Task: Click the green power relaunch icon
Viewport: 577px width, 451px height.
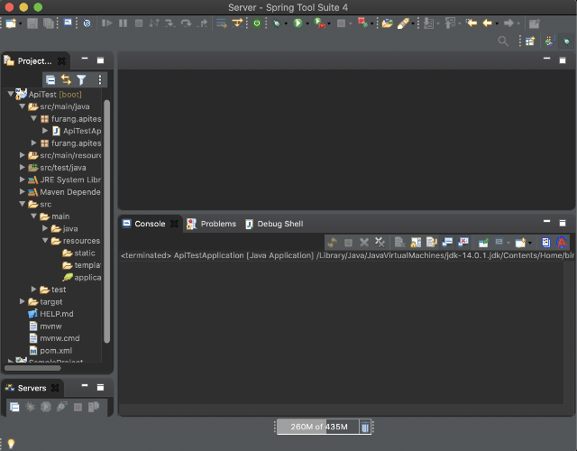Action: (x=257, y=23)
